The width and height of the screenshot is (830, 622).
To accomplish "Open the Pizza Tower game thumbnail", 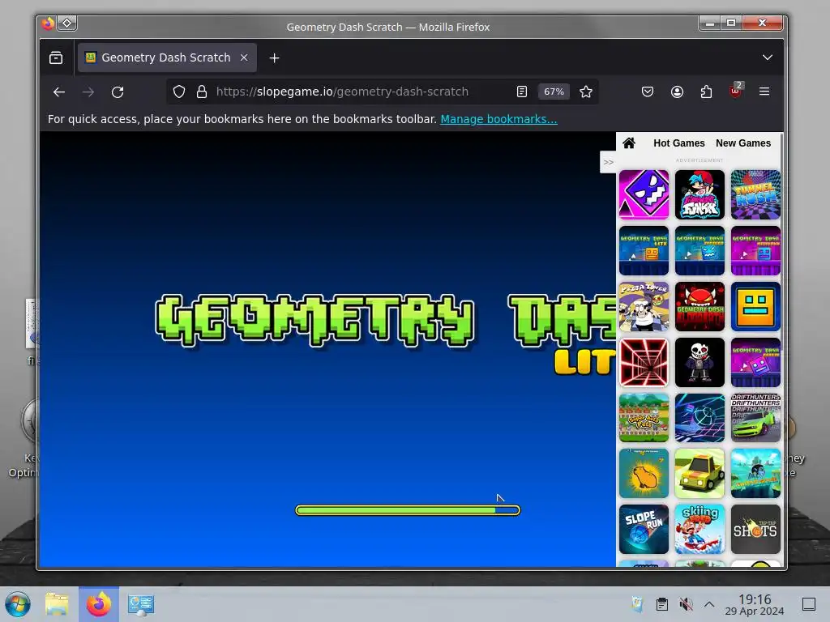I will pos(644,307).
